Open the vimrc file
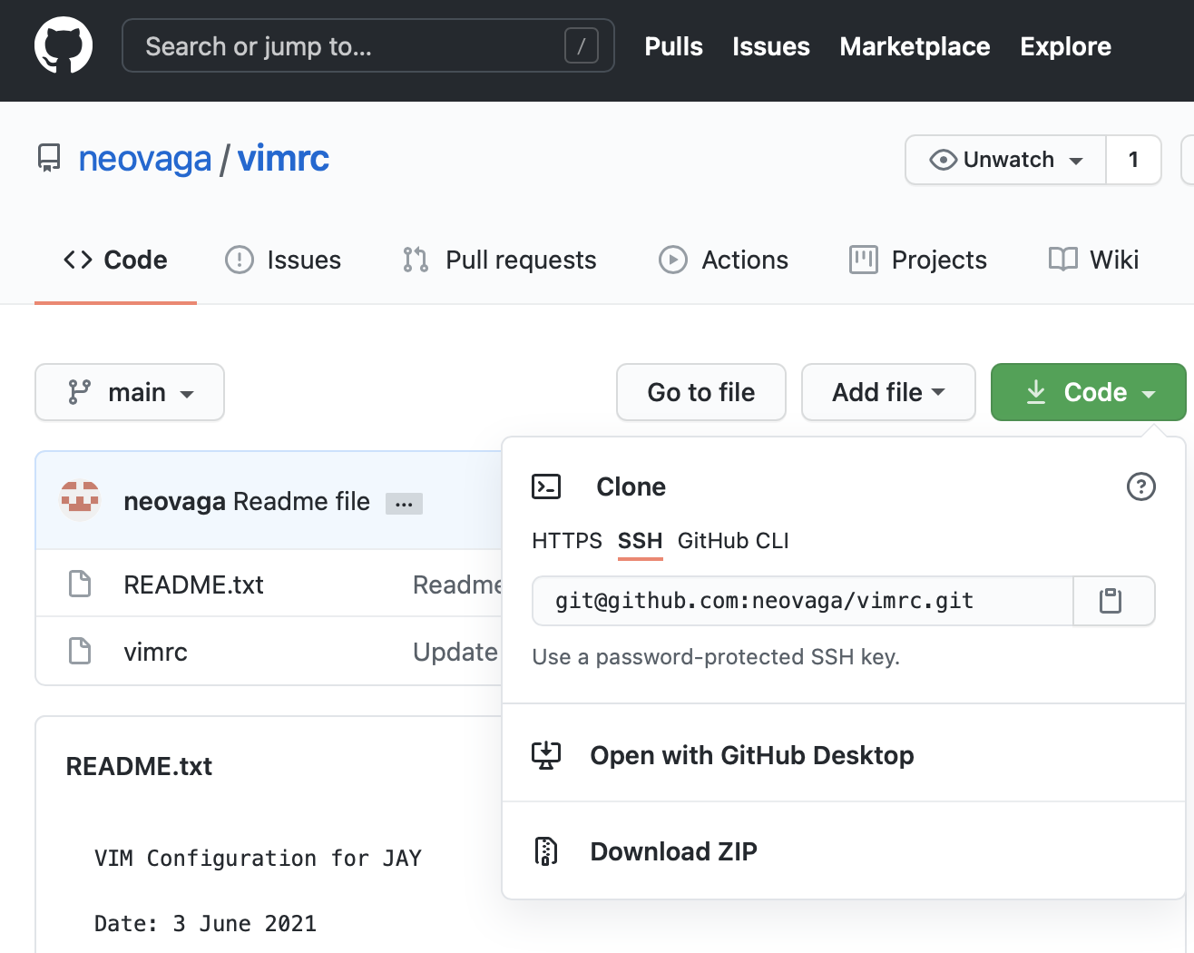Viewport: 1194px width, 953px height. (x=155, y=652)
